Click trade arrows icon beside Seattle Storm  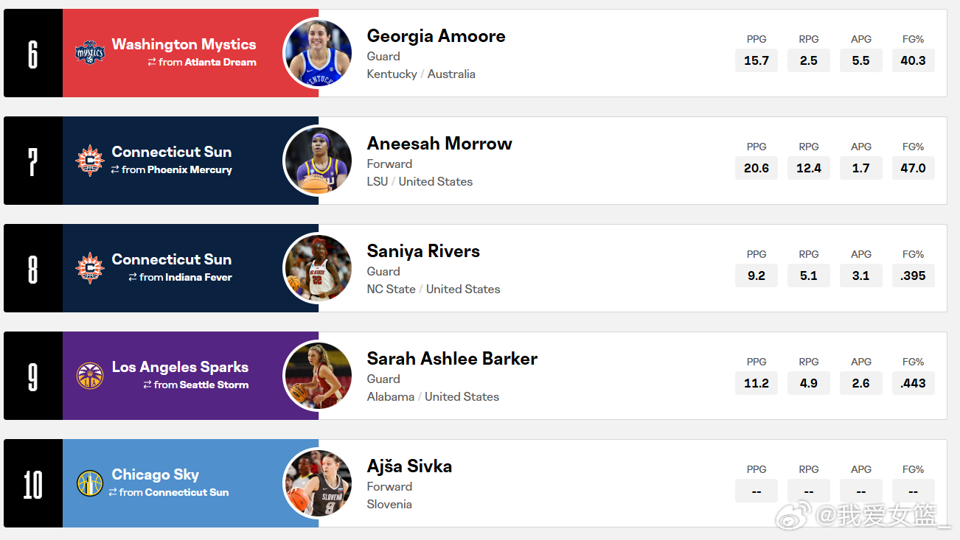point(147,385)
